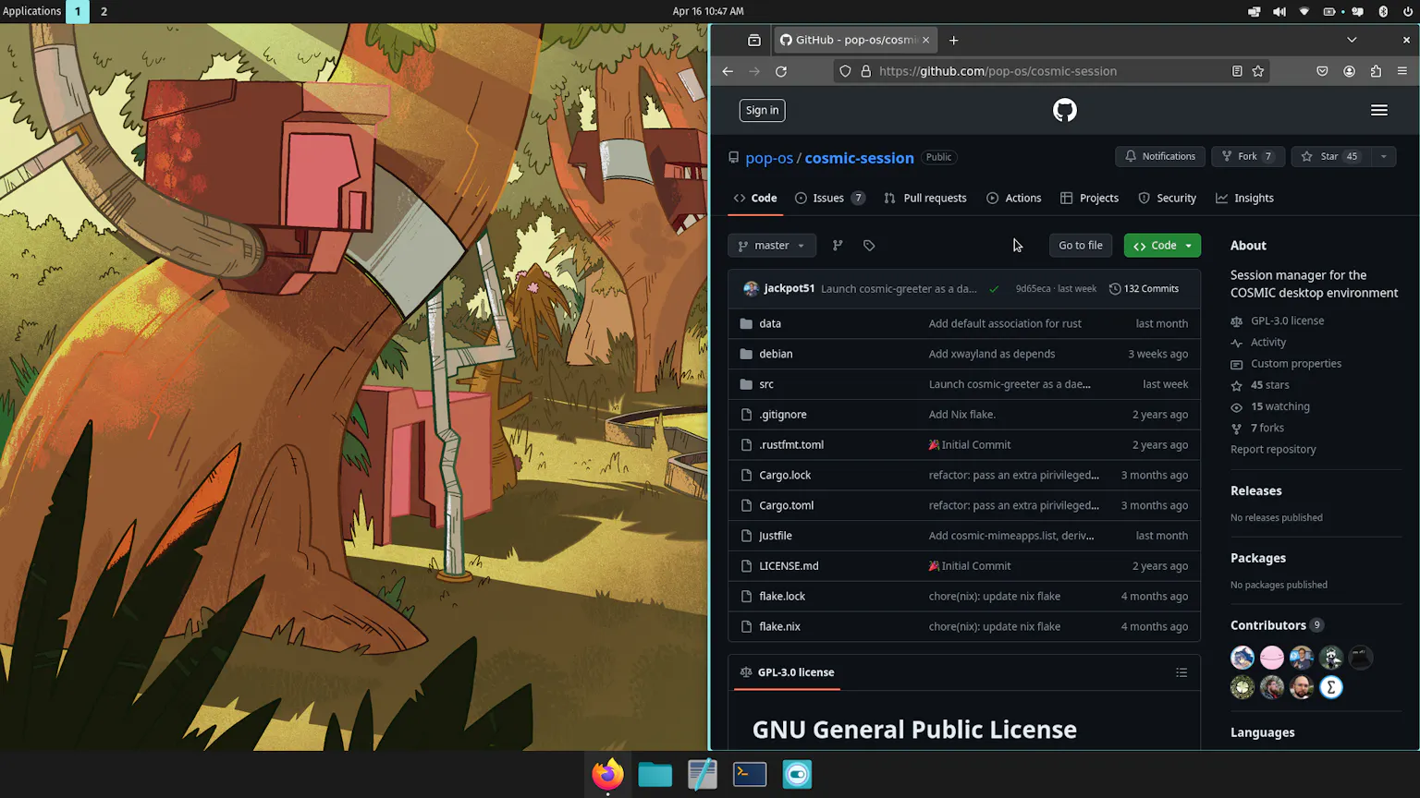This screenshot has height=798, width=1420.
Task: Open the hamburger menu in the GitHub header
Action: click(1378, 111)
